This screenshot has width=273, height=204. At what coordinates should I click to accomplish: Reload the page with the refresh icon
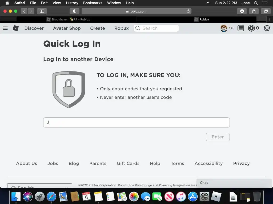188,11
